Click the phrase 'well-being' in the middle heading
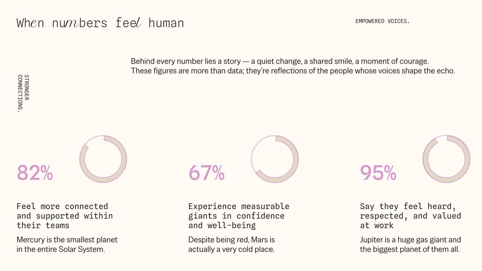The image size is (482, 271). [231, 225]
